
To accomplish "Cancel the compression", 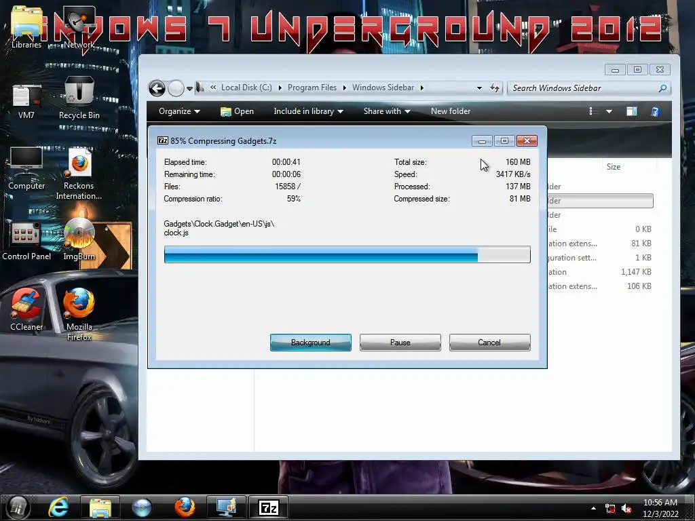I will 489,343.
